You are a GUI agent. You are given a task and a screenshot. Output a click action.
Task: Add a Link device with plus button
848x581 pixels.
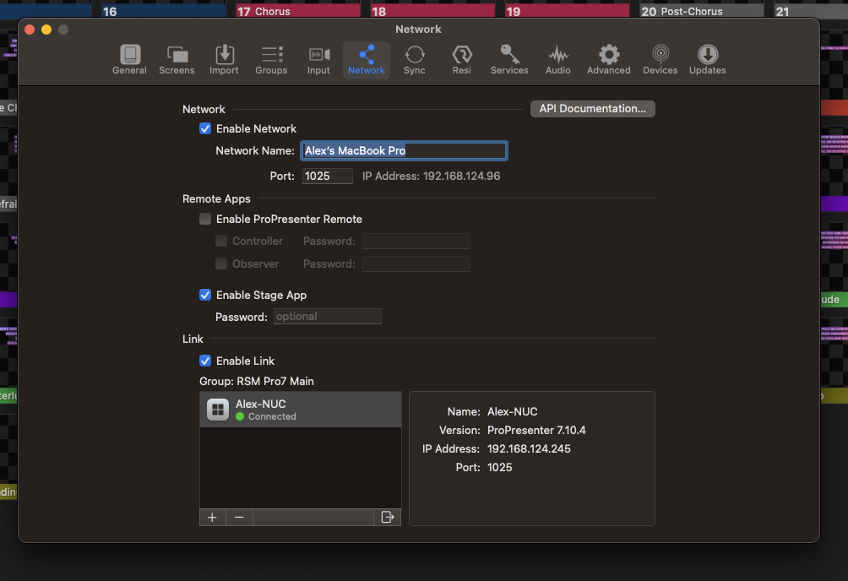click(213, 518)
